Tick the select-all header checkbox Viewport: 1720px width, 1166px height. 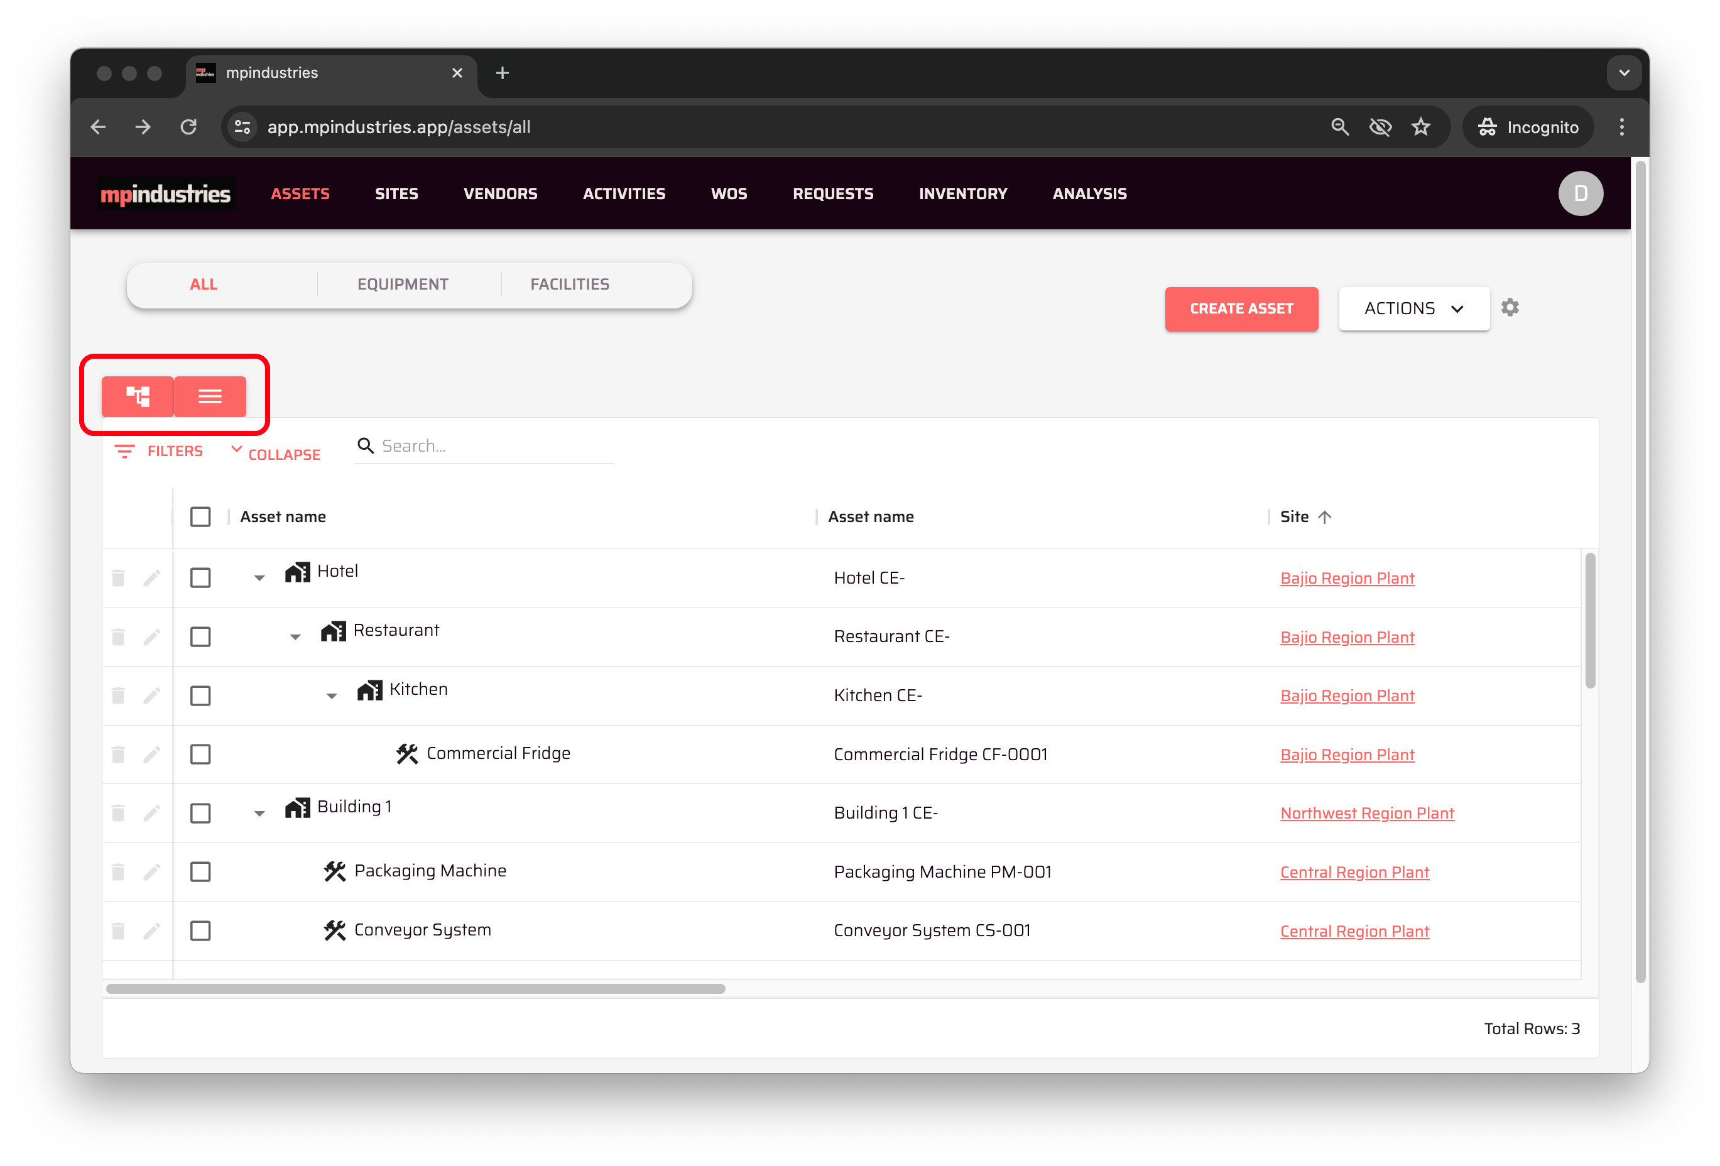[200, 516]
